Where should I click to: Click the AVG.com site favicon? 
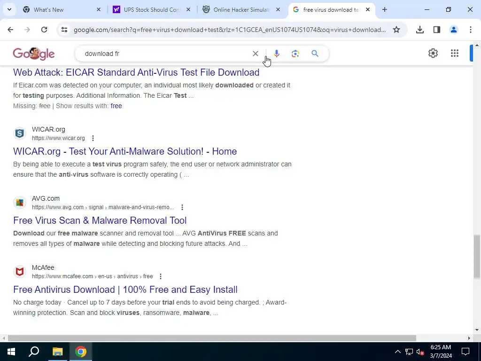[20, 203]
